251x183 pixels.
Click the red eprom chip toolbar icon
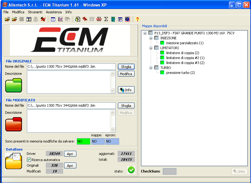85,19
